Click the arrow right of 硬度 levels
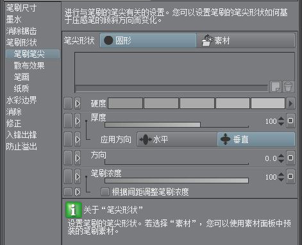Image resolution: width=302 pixels, height=245 pixels. [290, 104]
